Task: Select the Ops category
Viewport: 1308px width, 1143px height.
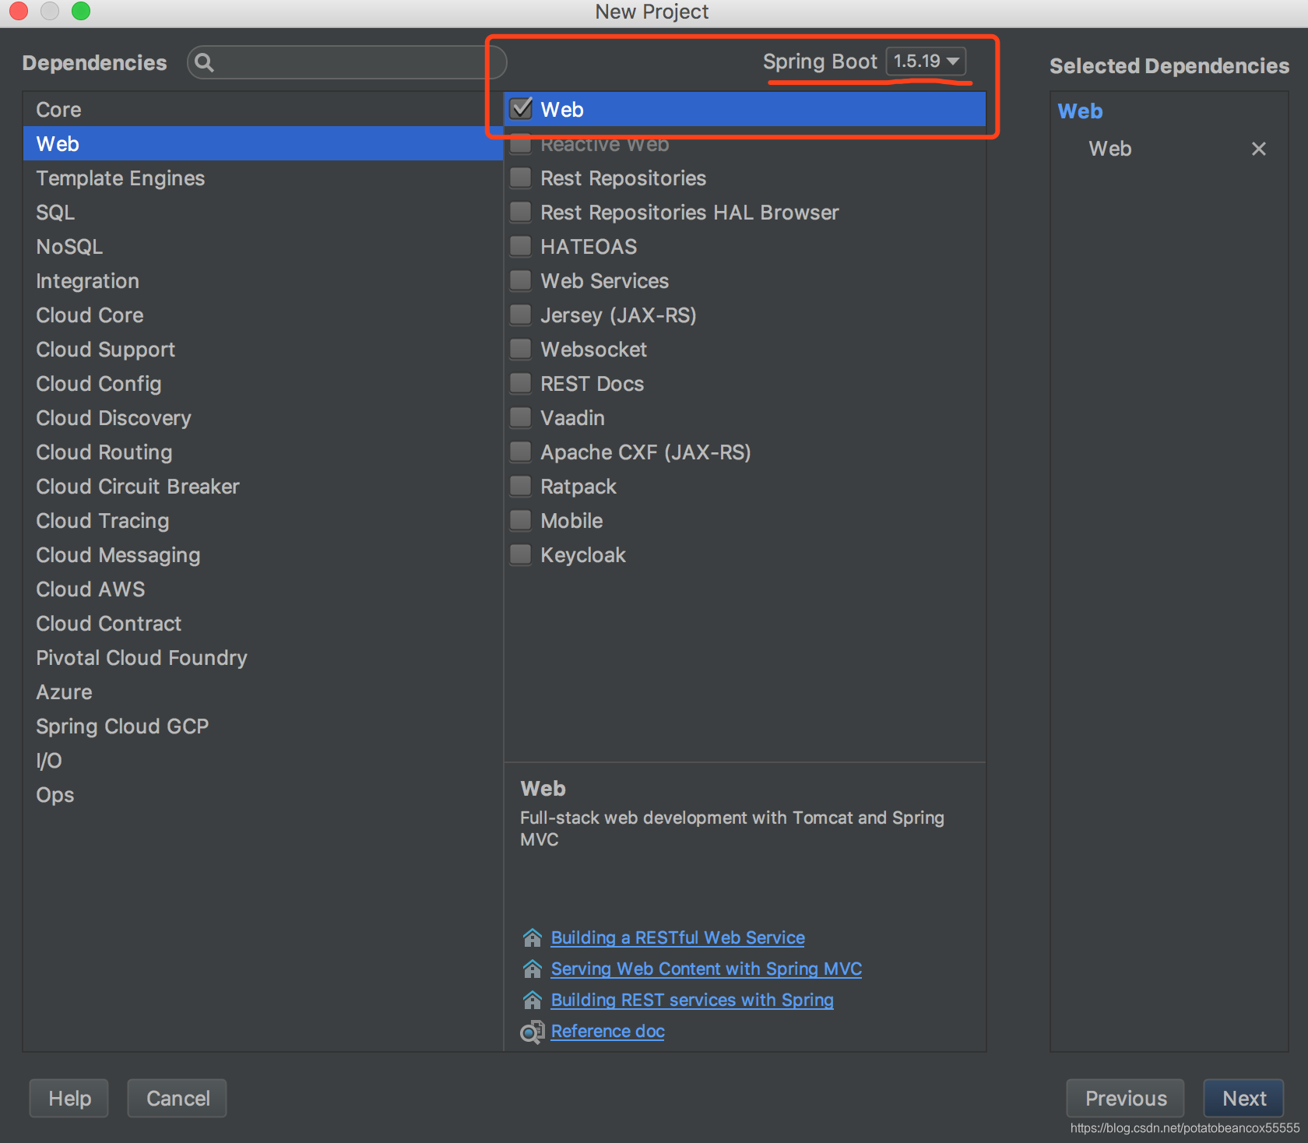Action: click(x=263, y=795)
